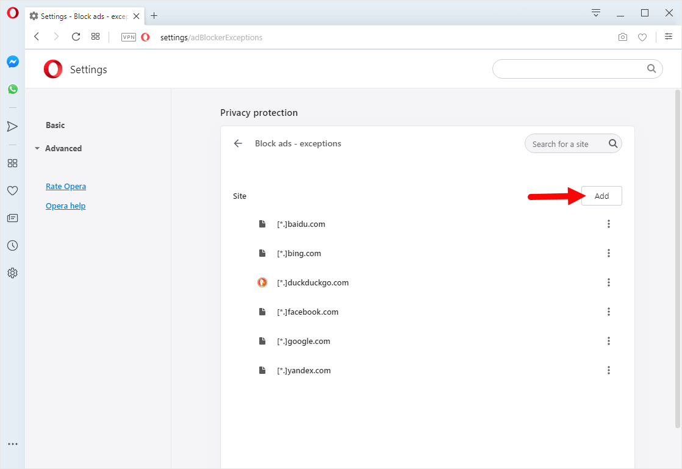This screenshot has height=469, width=682.
Task: Open more actions for duckduckgo.com
Action: 609,282
